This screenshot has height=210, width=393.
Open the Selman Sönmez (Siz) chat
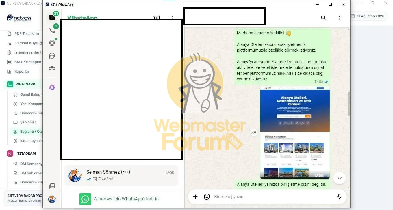click(121, 175)
